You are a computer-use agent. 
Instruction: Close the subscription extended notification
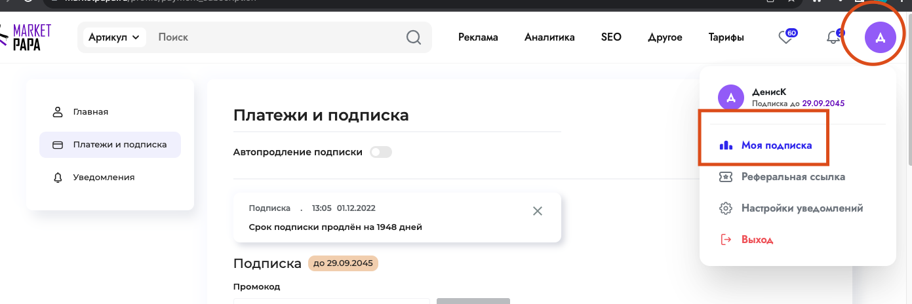click(x=538, y=211)
